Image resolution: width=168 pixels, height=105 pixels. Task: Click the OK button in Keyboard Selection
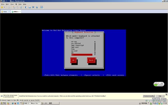coord(73,60)
